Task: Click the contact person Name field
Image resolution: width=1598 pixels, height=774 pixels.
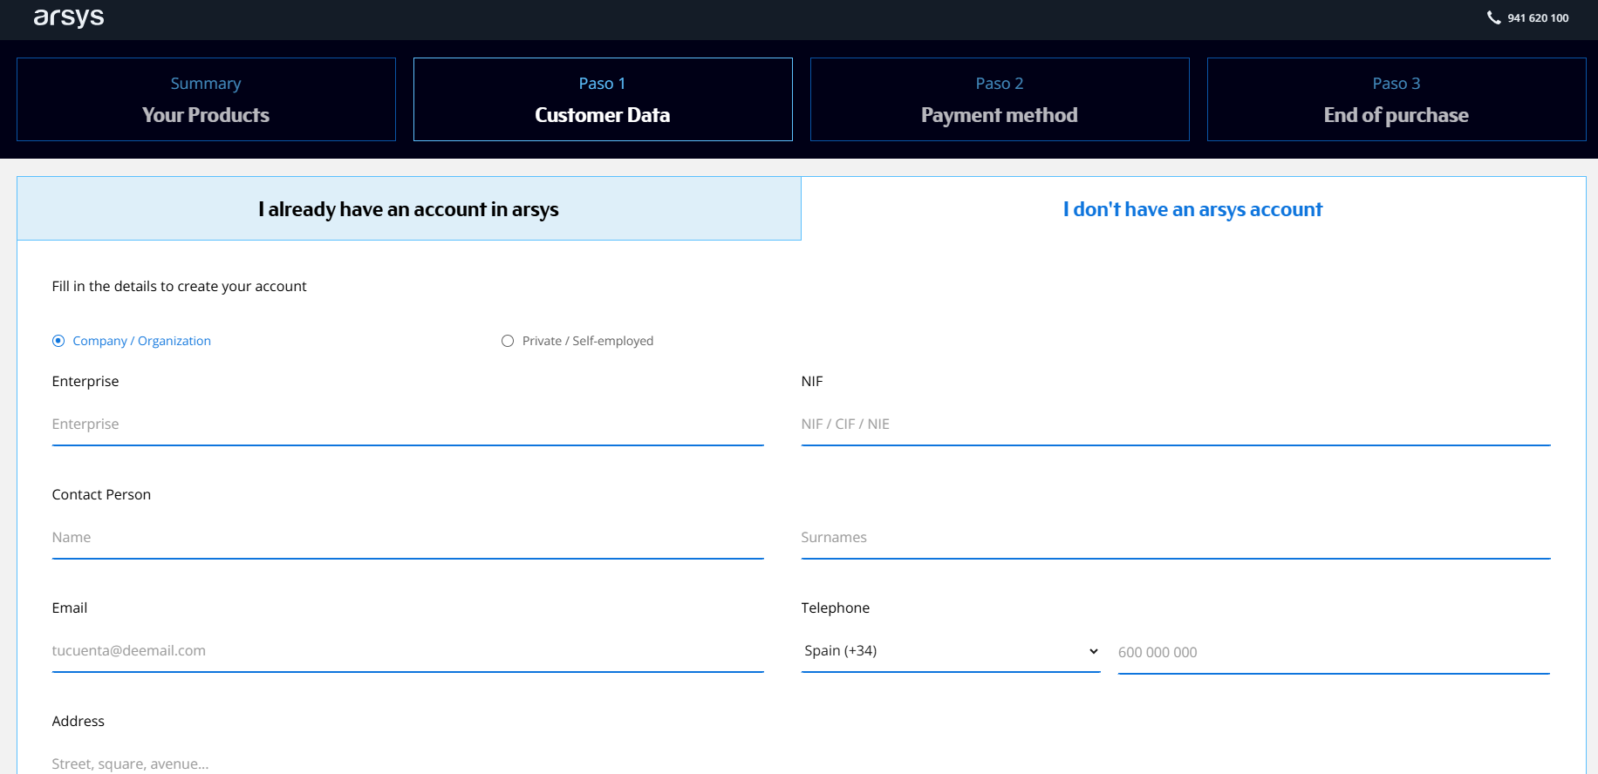Action: (407, 538)
